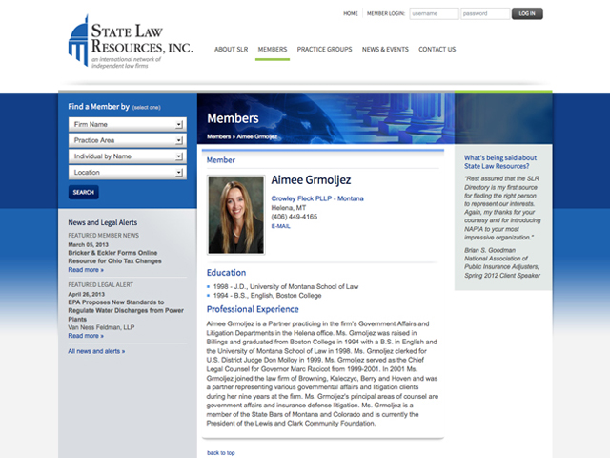This screenshot has height=458, width=610.
Task: Expand the Practice Area dropdown
Action: (128, 140)
